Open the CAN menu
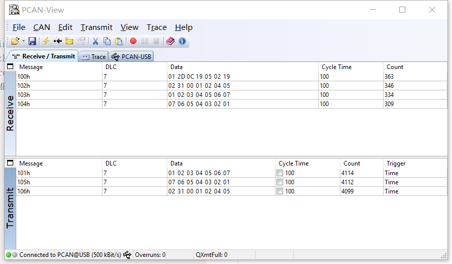 point(42,27)
